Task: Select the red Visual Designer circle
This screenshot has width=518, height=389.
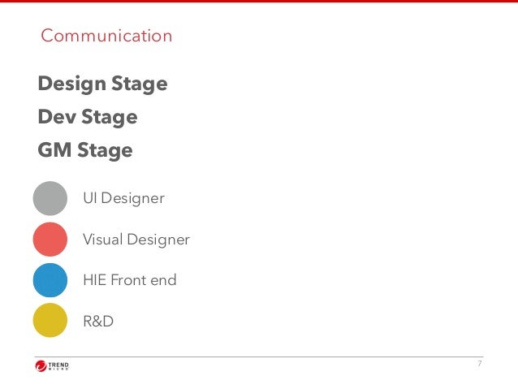Action: pyautogui.click(x=50, y=240)
